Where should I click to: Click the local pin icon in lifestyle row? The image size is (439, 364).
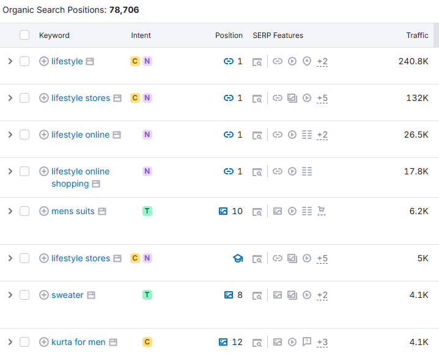tap(307, 61)
